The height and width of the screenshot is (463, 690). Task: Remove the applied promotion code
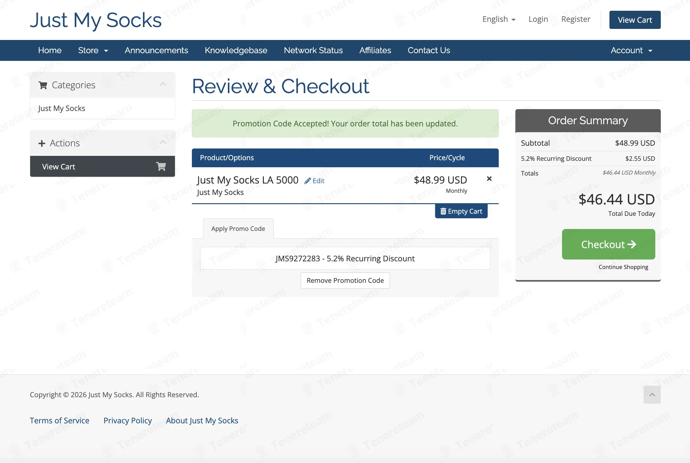pos(345,280)
